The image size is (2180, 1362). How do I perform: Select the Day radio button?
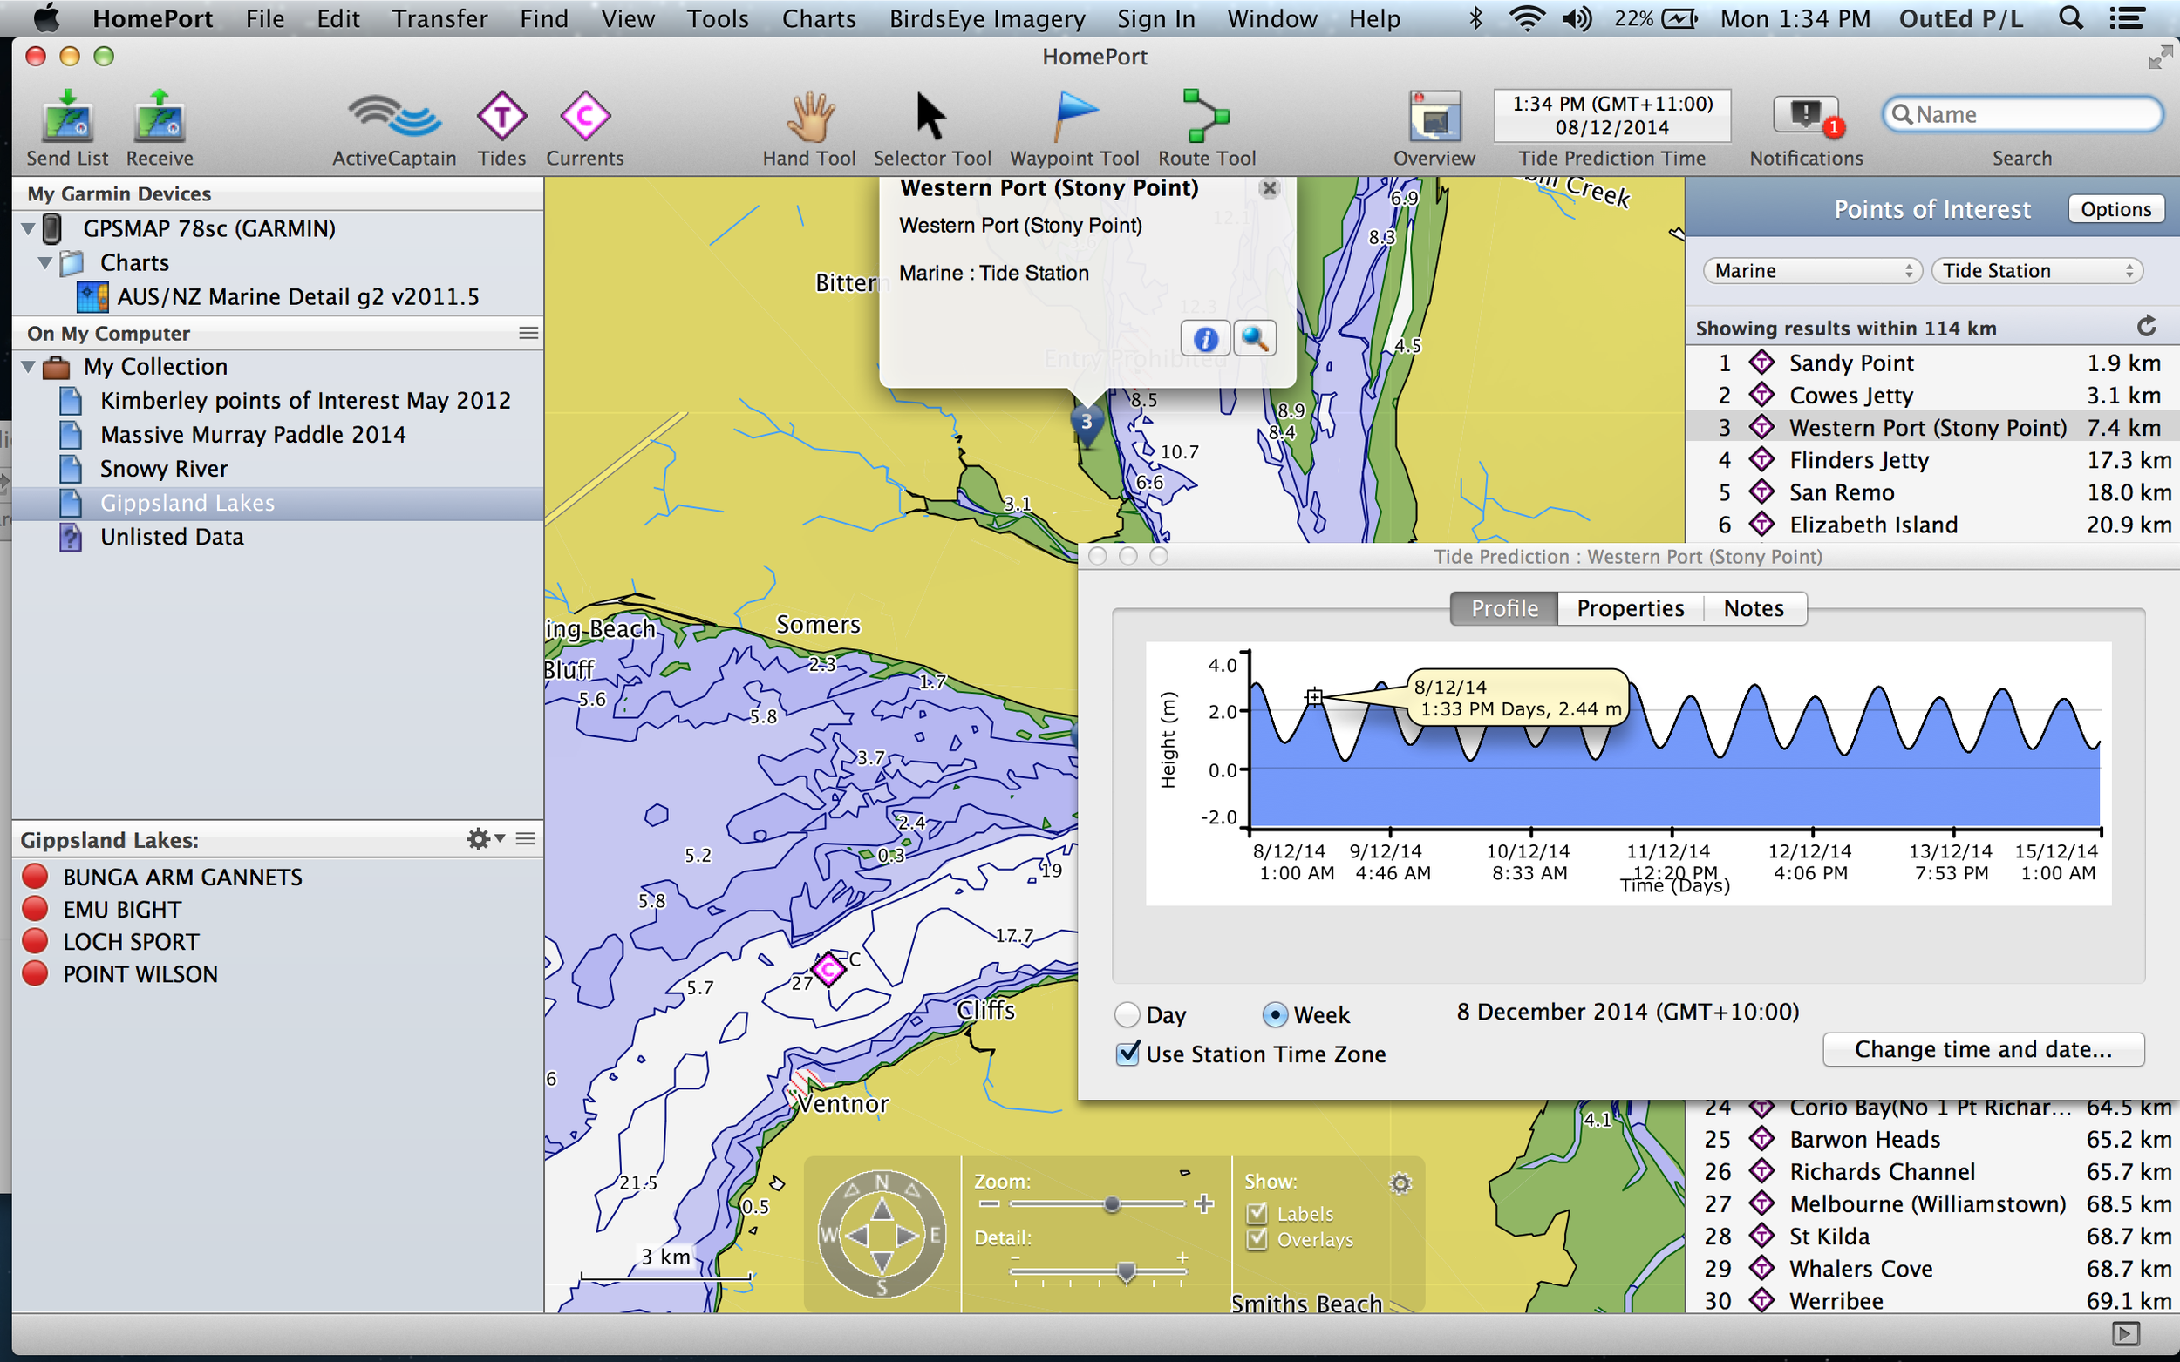coord(1127,1015)
